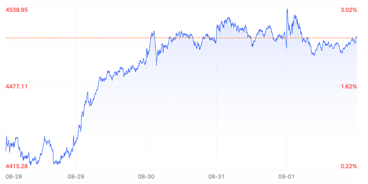Select the 08-29 date axis label

[76, 176]
